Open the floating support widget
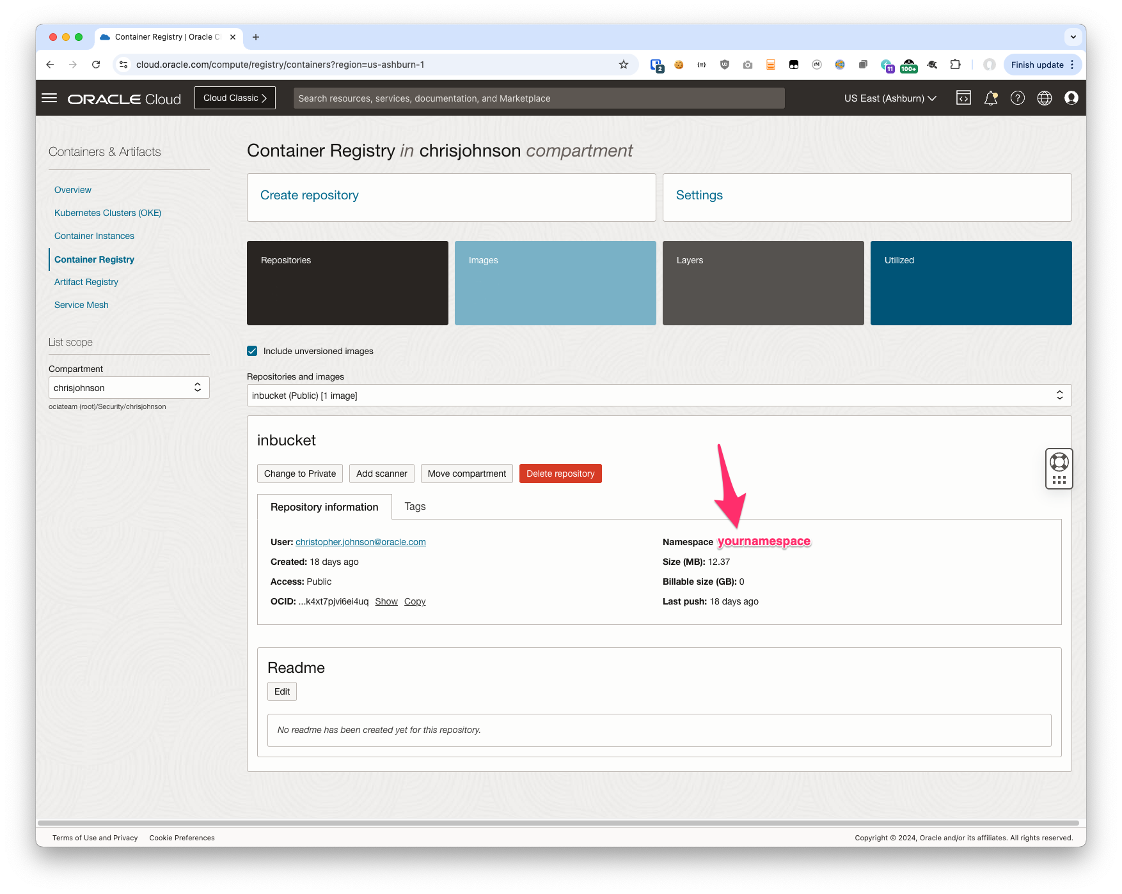This screenshot has width=1122, height=894. (1059, 468)
